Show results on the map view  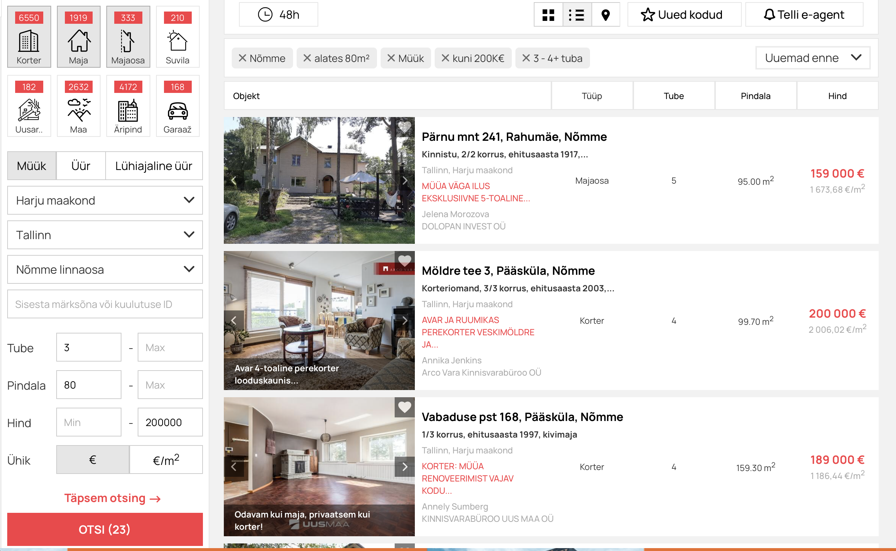606,14
